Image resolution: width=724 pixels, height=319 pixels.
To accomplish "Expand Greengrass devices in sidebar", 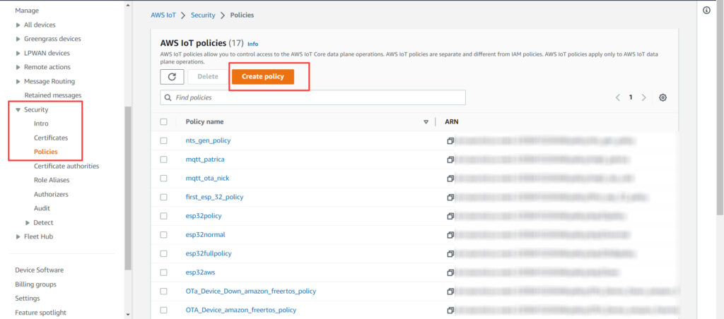I will click(x=18, y=39).
